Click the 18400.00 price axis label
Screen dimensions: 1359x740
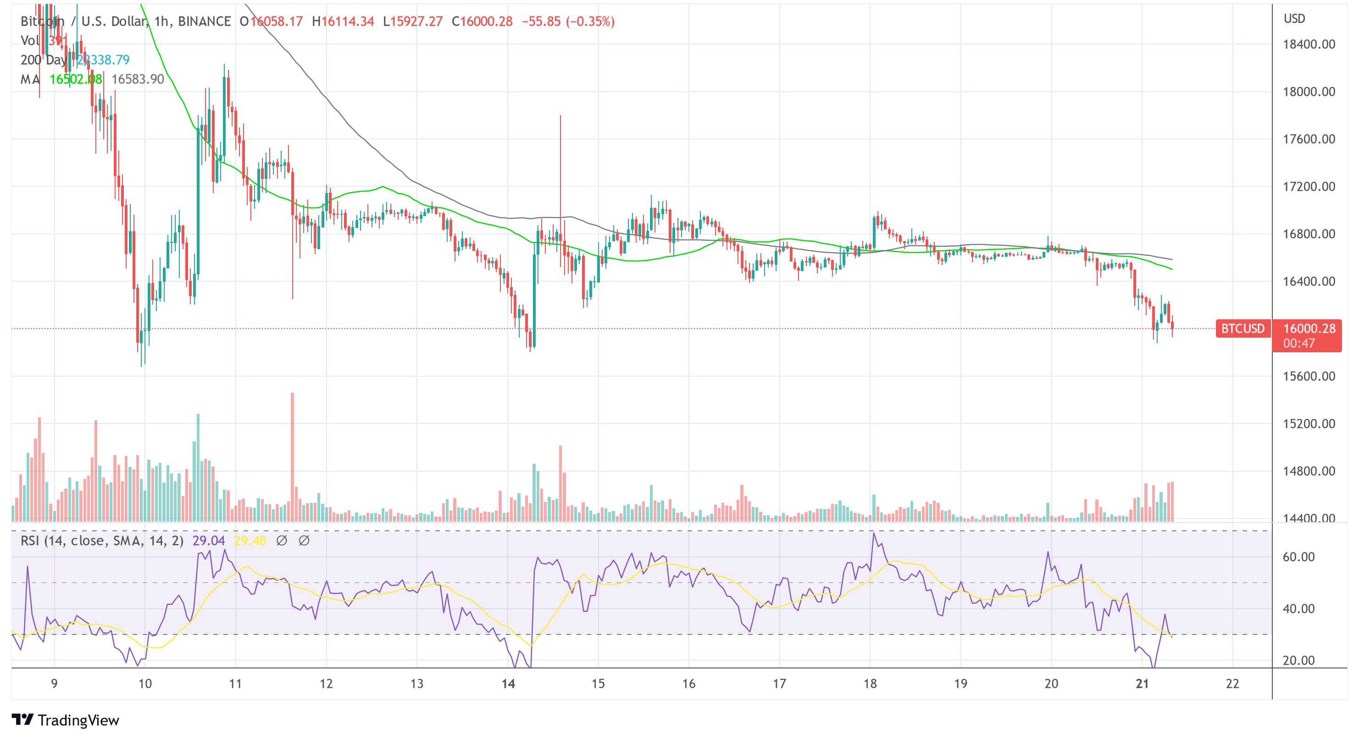[1309, 45]
